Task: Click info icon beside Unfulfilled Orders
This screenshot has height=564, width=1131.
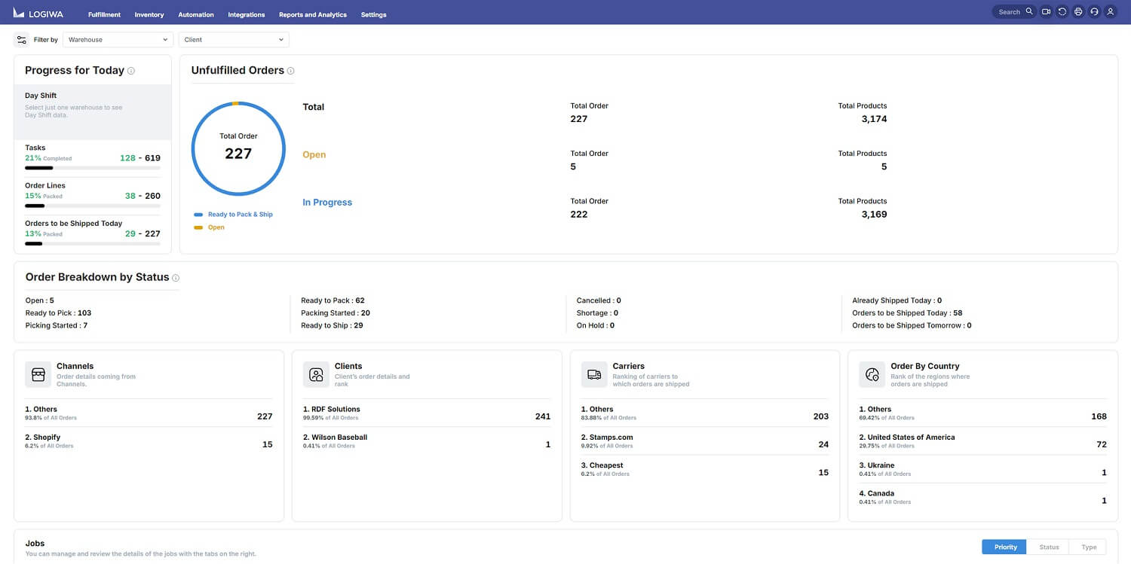Action: [x=291, y=71]
